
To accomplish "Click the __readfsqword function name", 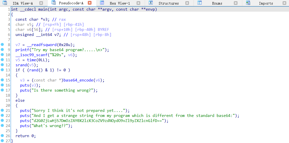I will [42, 45].
